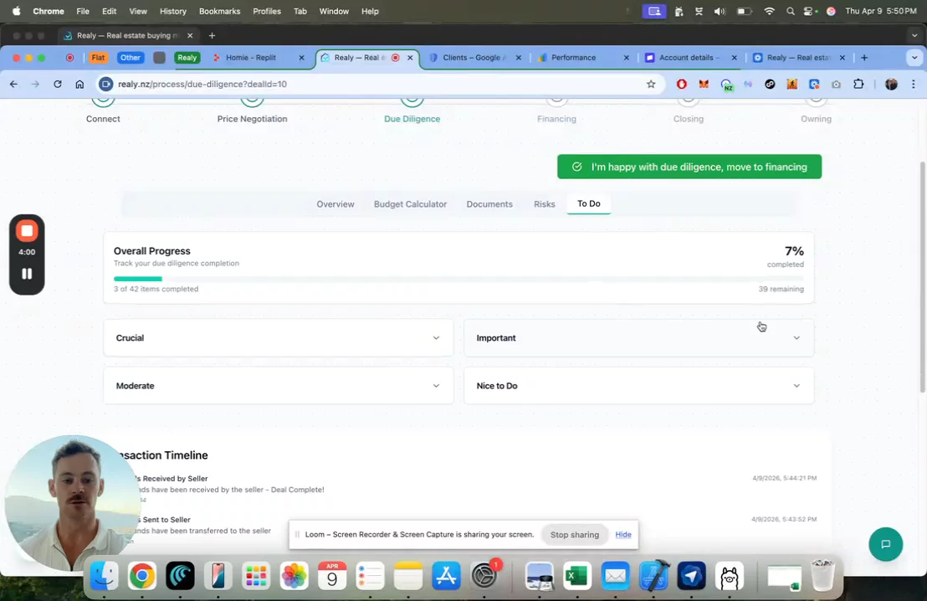Open Launchpad from the Dock
Screen dimensions: 927x601
click(256, 576)
